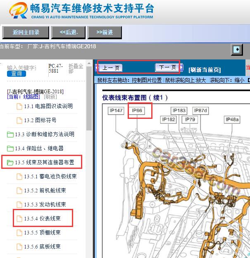Click the arrow panel toggle icon in the gray bar
Viewport: 250px width, 258px height.
coord(237,50)
